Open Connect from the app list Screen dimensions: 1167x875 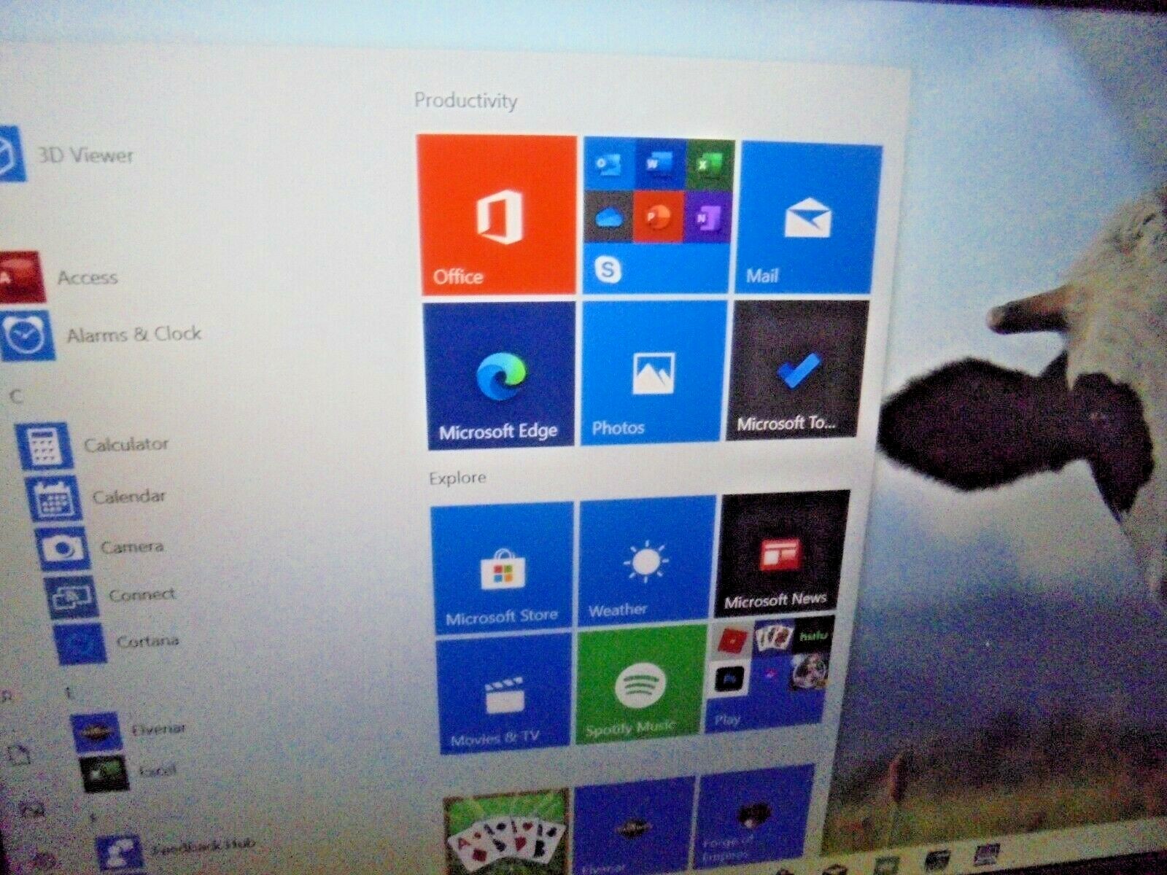[111, 596]
